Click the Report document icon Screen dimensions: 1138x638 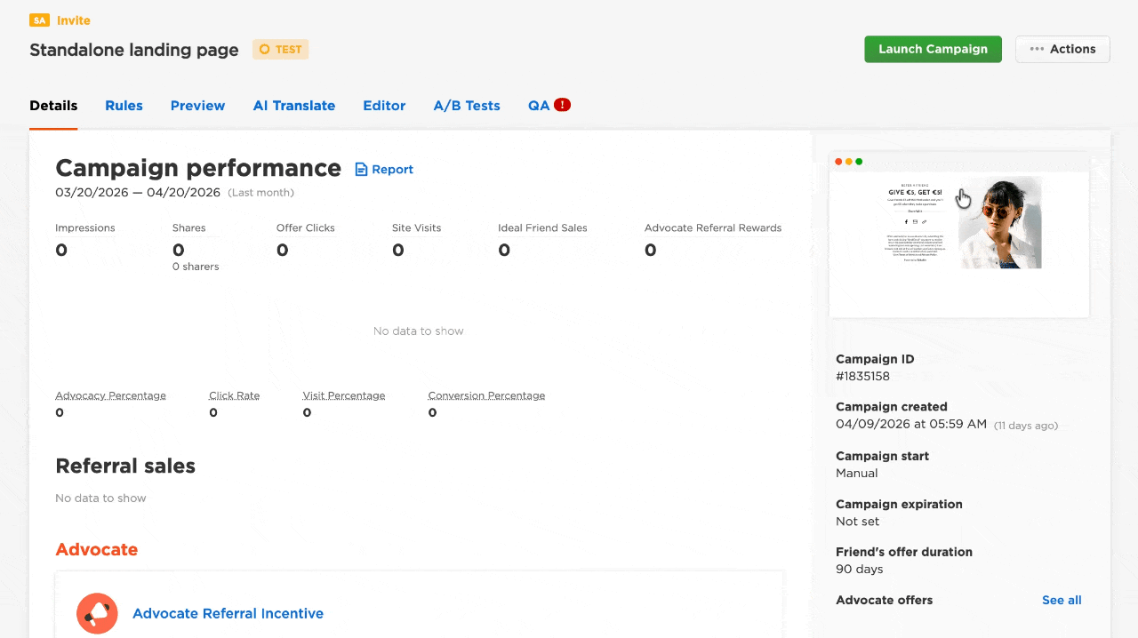coord(361,170)
